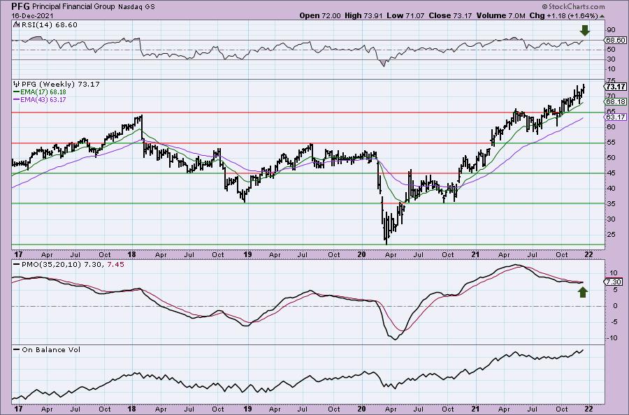Click the black PMO legend line swatch
The width and height of the screenshot is (629, 415).
[x=17, y=265]
